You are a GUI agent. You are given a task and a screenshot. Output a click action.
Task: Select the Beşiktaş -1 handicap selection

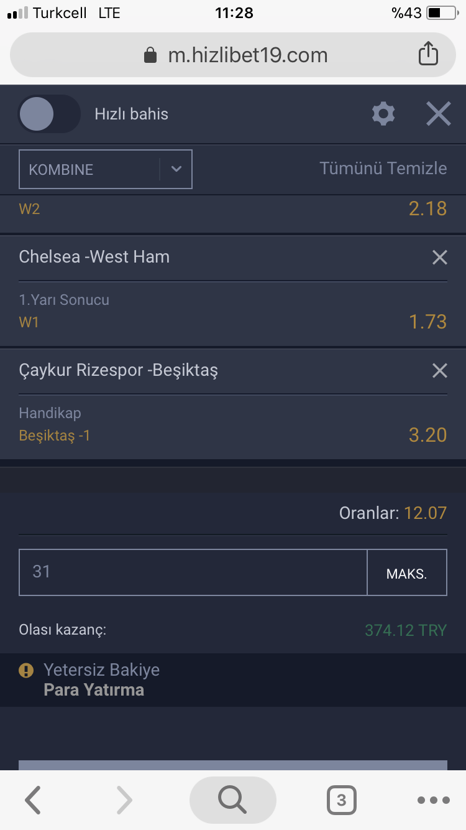tap(55, 436)
